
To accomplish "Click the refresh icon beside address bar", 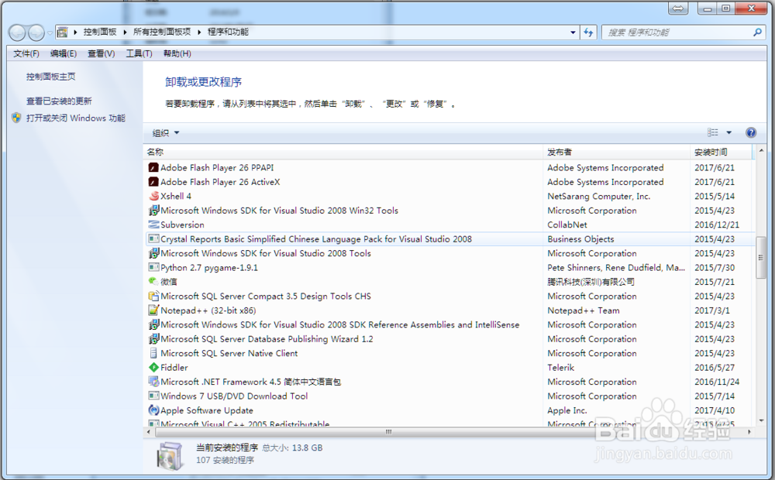I will point(588,33).
